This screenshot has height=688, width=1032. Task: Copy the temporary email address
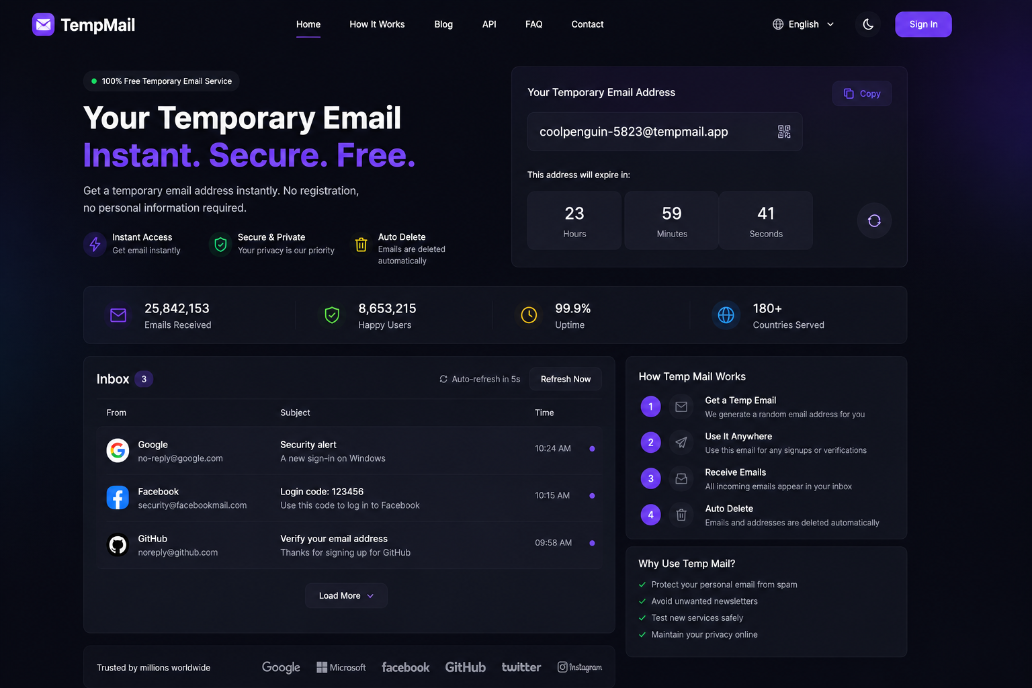[862, 93]
